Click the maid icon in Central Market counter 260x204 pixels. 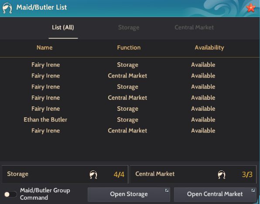click(x=222, y=174)
